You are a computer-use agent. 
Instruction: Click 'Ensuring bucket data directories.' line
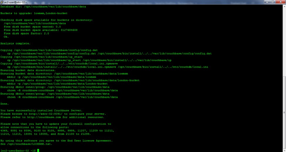(x=28, y=70)
